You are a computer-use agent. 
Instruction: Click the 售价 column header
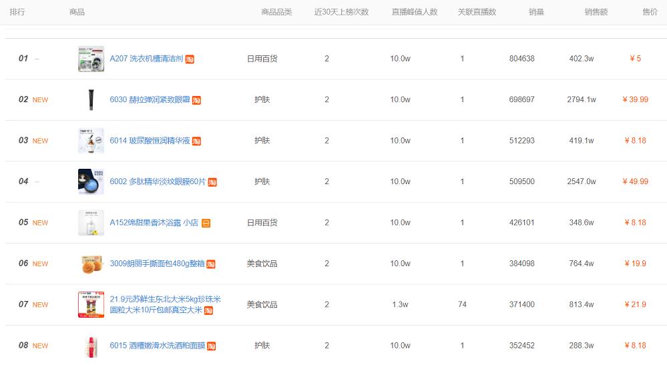[x=650, y=12]
